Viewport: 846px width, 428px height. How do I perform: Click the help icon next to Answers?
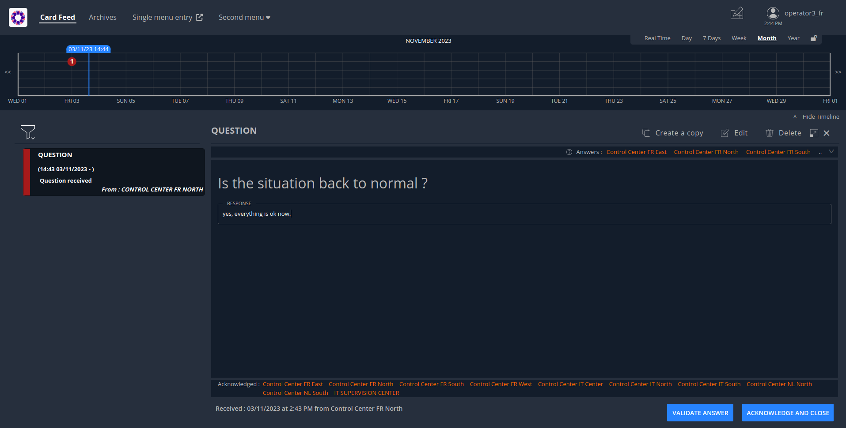coord(569,152)
